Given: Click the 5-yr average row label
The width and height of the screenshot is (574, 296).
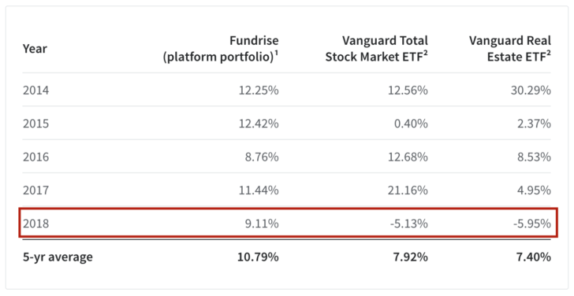Looking at the screenshot, I should [x=58, y=257].
